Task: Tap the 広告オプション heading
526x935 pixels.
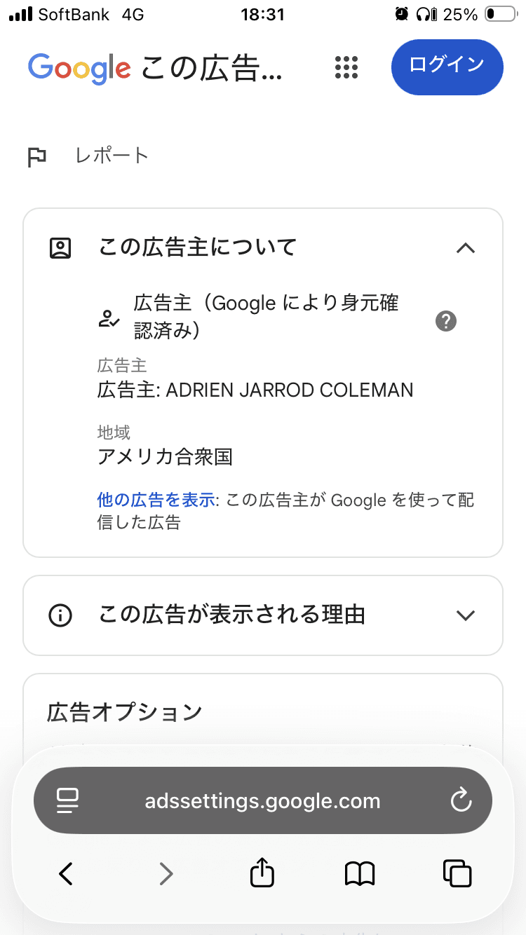Action: point(125,713)
